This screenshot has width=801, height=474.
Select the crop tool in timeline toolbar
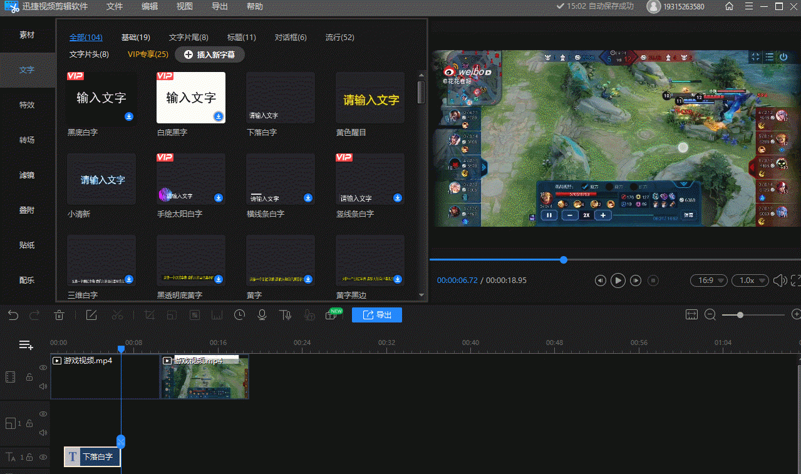coord(150,315)
